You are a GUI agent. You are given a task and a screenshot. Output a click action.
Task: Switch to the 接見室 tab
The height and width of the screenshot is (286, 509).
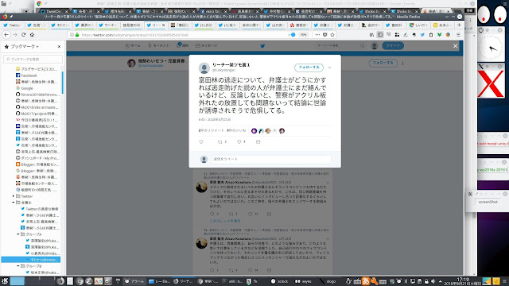pyautogui.click(x=131, y=25)
